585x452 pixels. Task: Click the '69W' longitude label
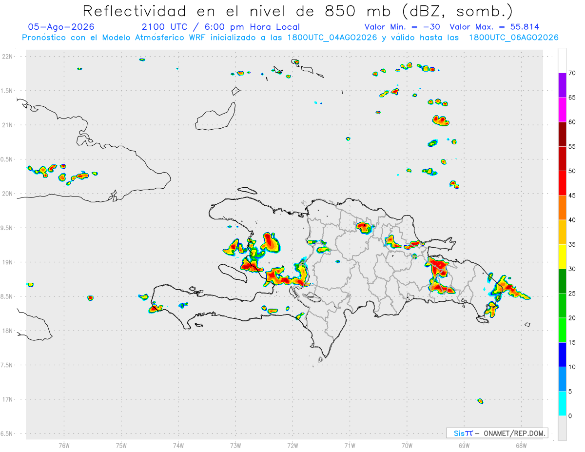tap(464, 445)
